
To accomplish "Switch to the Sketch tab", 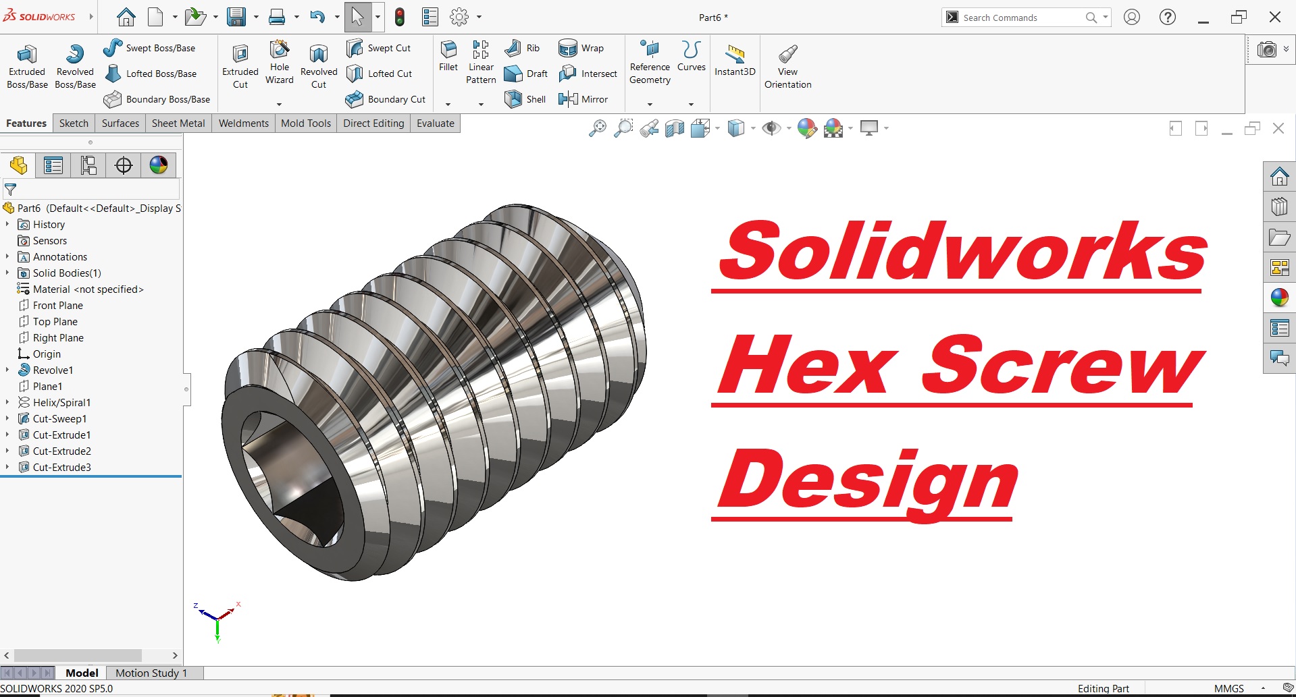I will coord(74,123).
